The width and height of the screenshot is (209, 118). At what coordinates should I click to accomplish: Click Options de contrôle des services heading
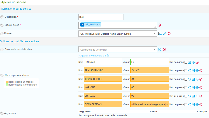click(x=20, y=41)
